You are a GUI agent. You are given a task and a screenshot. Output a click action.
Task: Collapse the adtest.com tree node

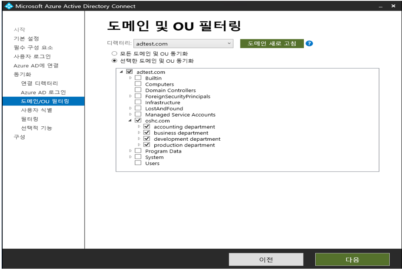click(x=121, y=72)
